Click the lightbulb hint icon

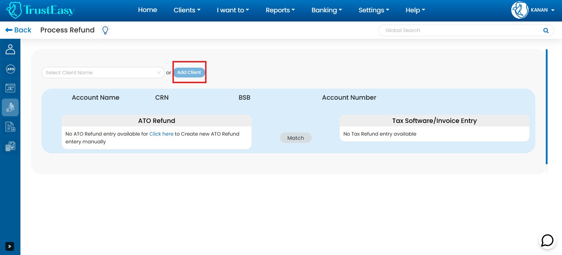click(105, 30)
